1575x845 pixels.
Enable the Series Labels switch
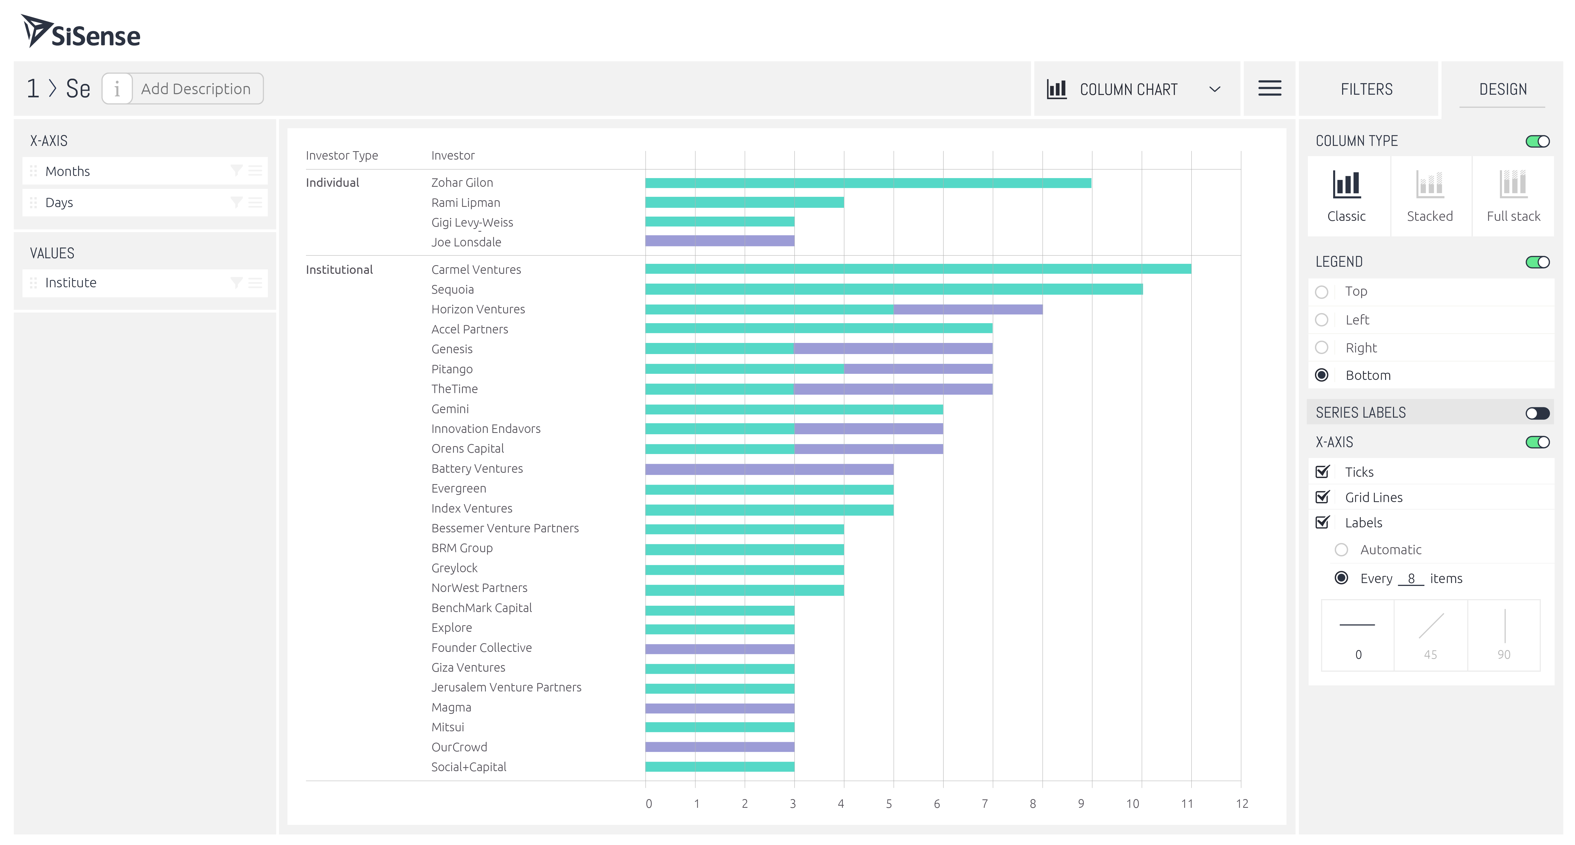click(1538, 413)
